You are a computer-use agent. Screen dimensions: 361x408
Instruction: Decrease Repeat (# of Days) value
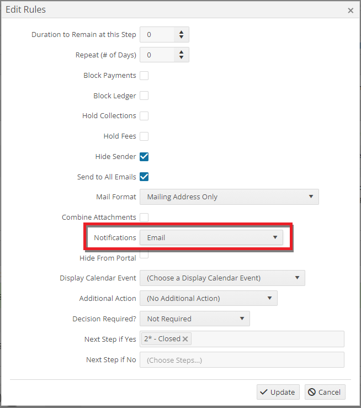pyautogui.click(x=181, y=57)
